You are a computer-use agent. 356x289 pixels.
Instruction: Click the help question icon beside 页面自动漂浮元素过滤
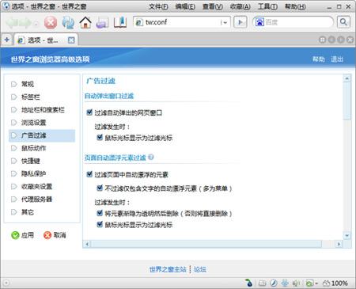[151, 158]
